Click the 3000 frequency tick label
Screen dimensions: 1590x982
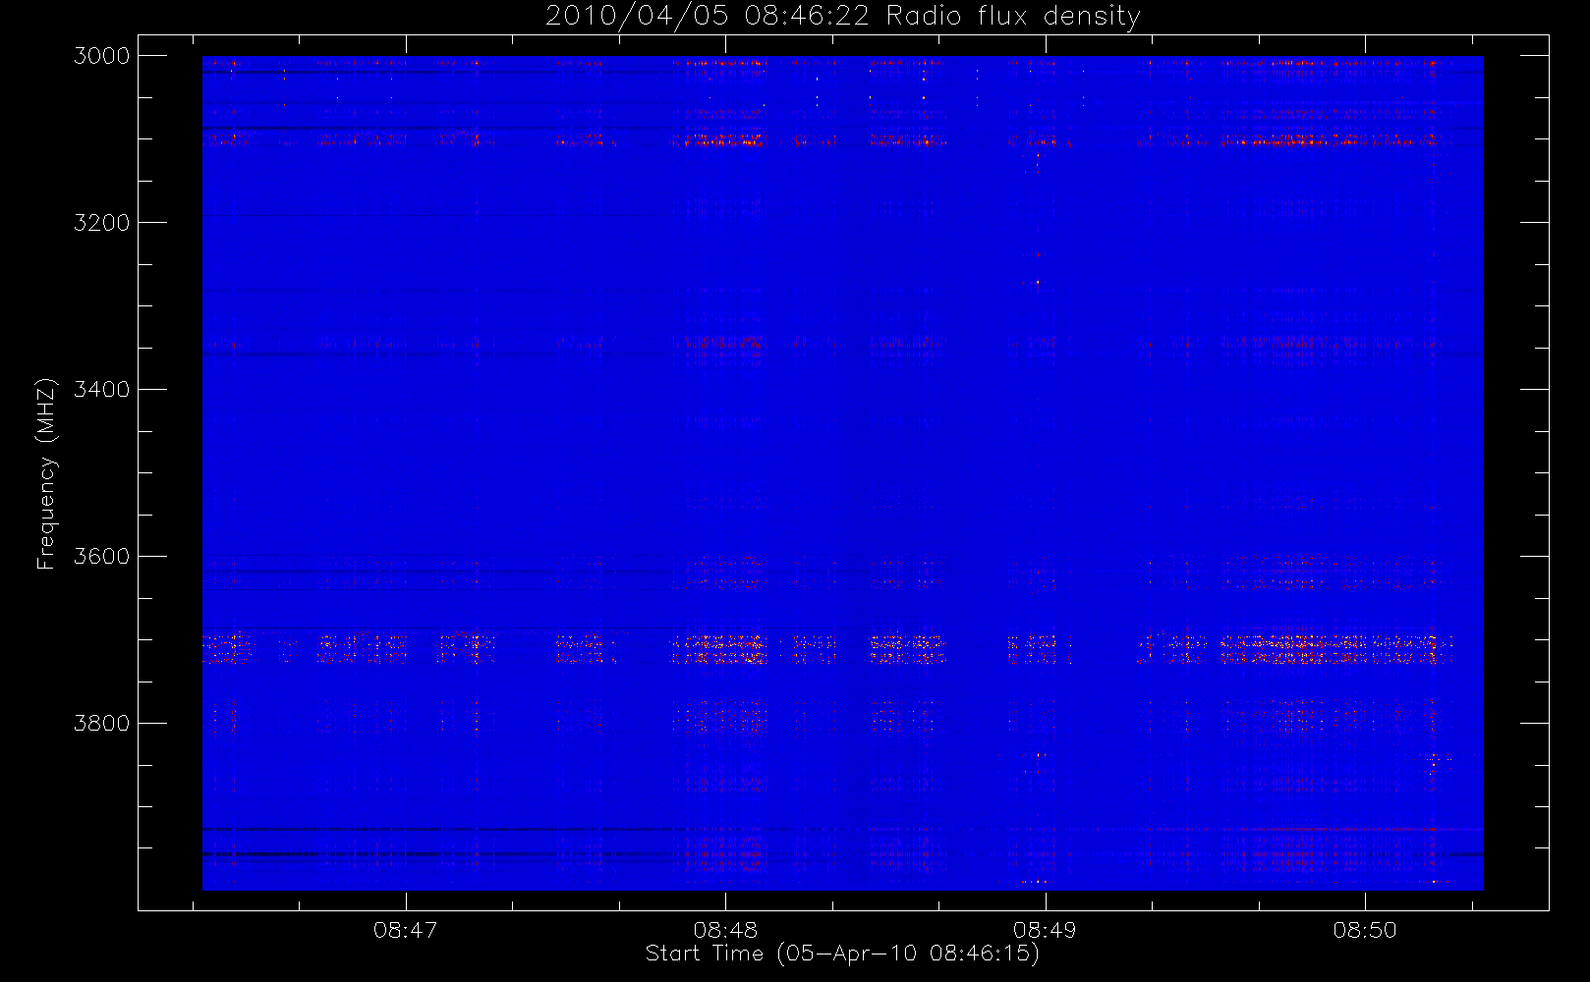pos(102,56)
